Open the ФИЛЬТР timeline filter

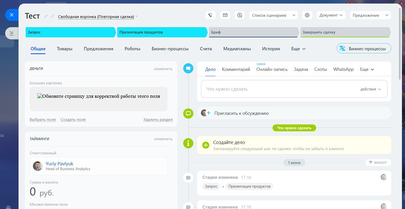(x=378, y=162)
